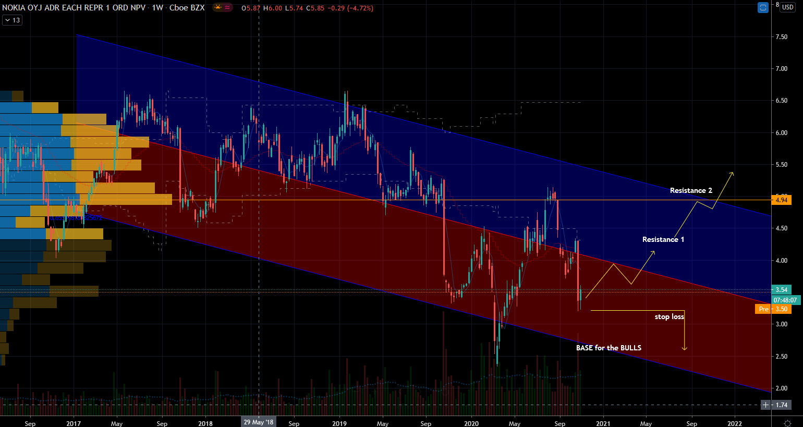Click the NOKIA OYJ ADR symbol title
Viewport: 803px width, 427px height.
coord(74,8)
